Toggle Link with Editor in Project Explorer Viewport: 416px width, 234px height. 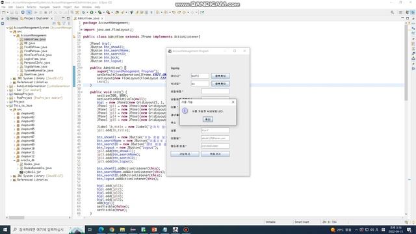click(x=59, y=23)
